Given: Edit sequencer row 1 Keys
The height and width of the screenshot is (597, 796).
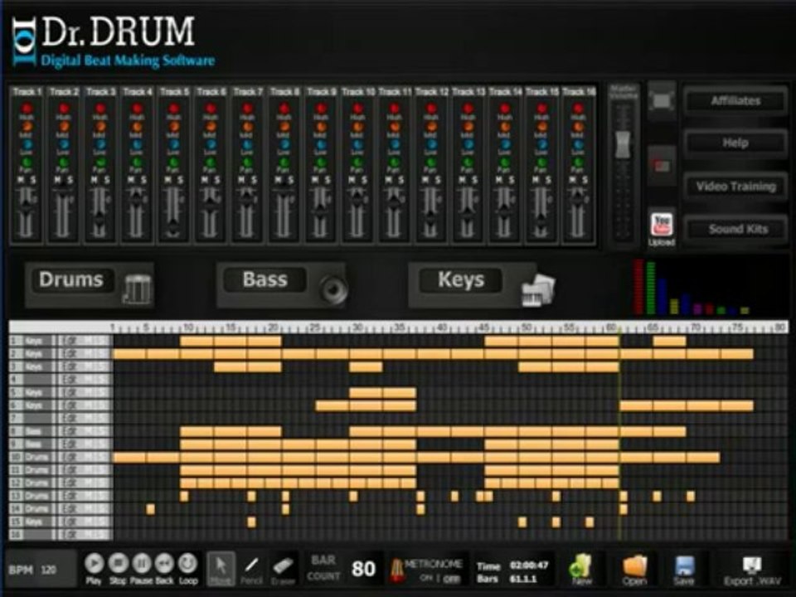Looking at the screenshot, I should pyautogui.click(x=70, y=340).
